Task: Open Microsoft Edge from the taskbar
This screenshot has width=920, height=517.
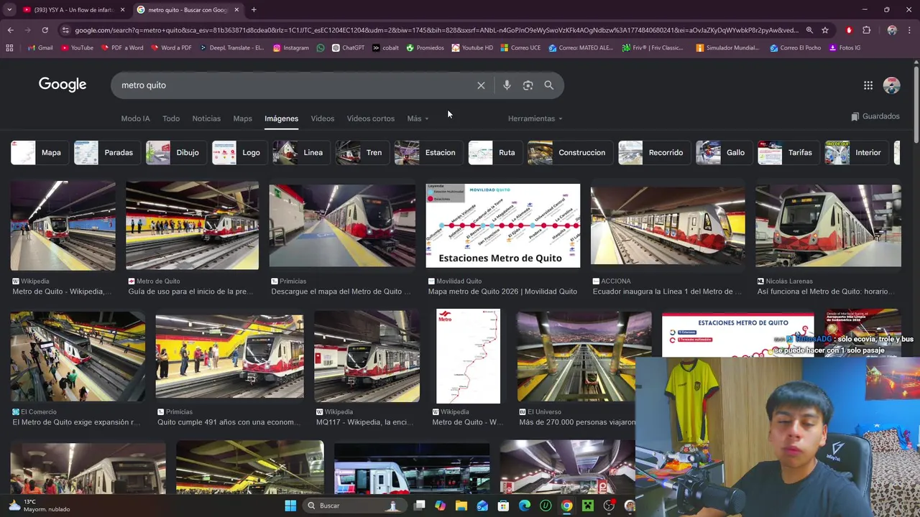Action: coord(525,506)
